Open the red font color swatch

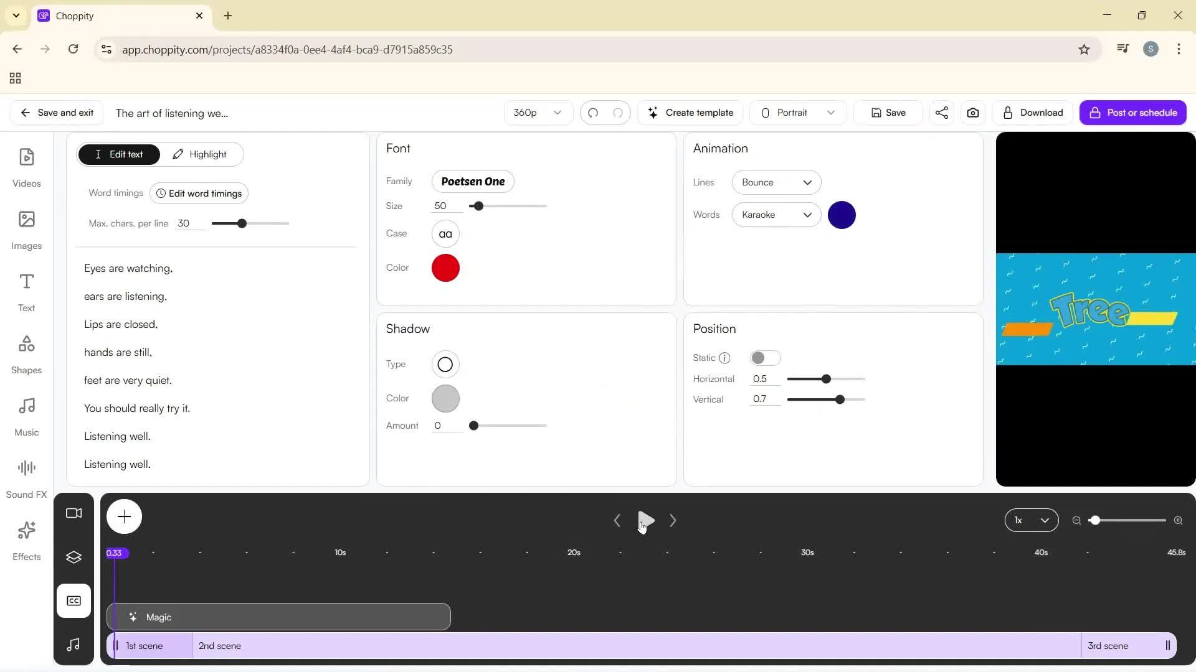[445, 268]
